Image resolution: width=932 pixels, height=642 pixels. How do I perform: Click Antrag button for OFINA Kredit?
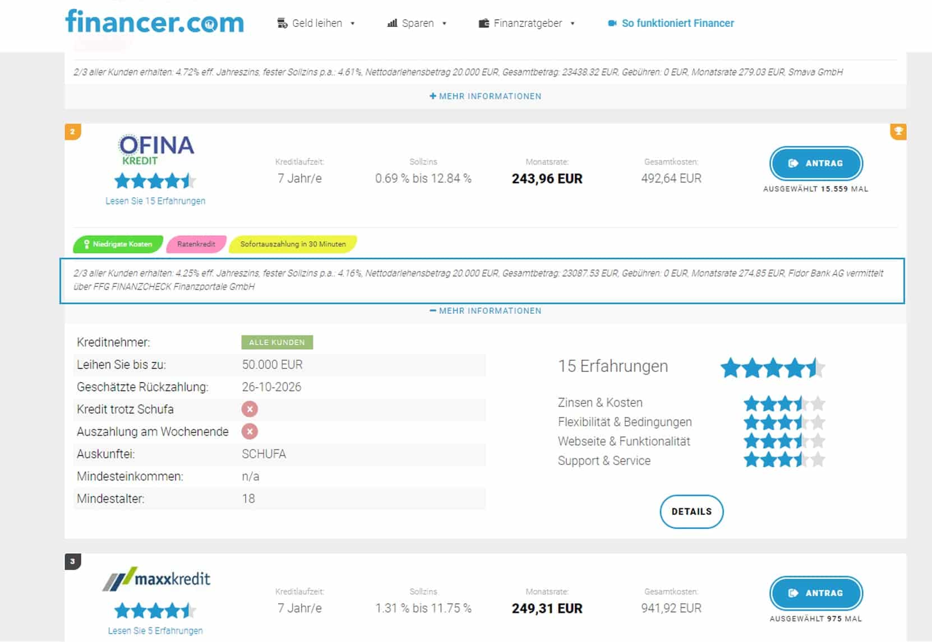816,163
